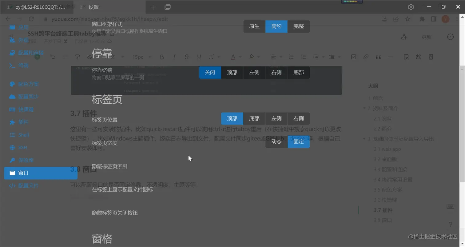Viewport: 465px width, 247px height.
Task: Jump to '3.4 终端常用设置' in the Yuque outline
Action: (x=393, y=180)
